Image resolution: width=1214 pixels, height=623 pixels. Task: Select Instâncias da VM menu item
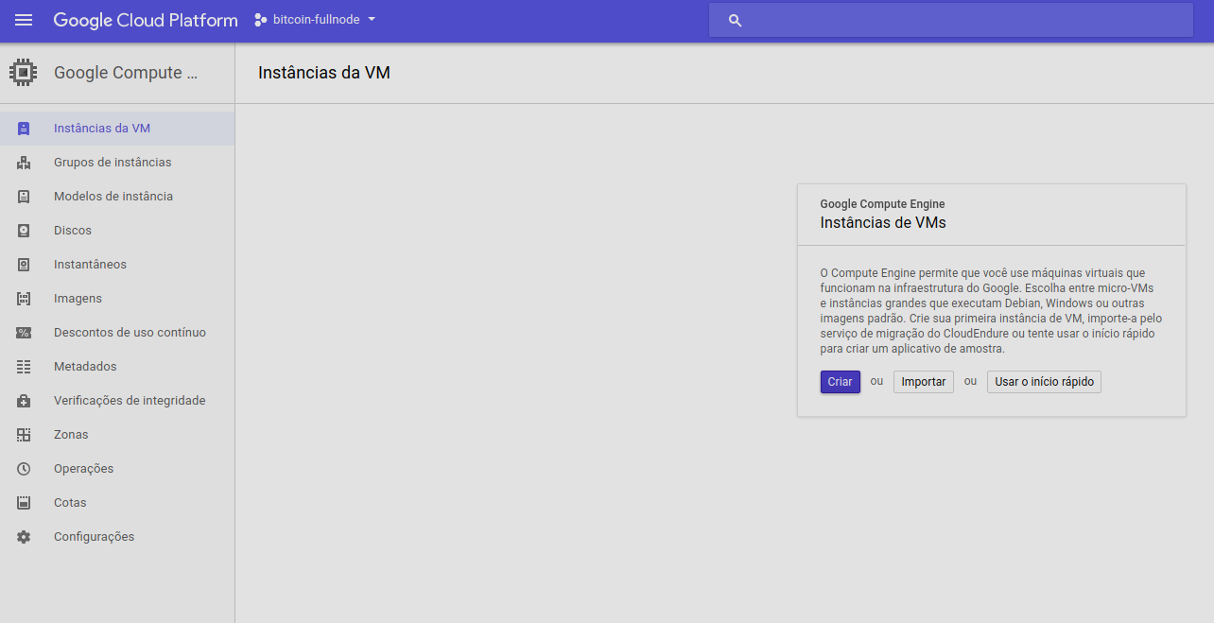117,129
